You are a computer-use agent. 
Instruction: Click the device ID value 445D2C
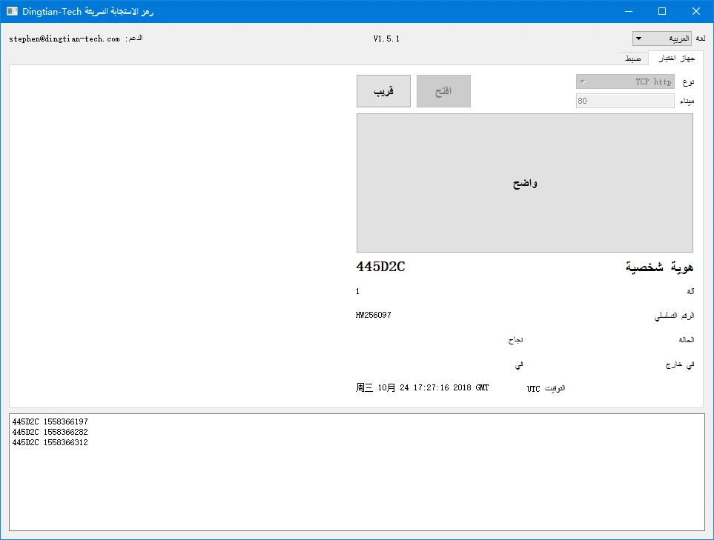tap(380, 267)
